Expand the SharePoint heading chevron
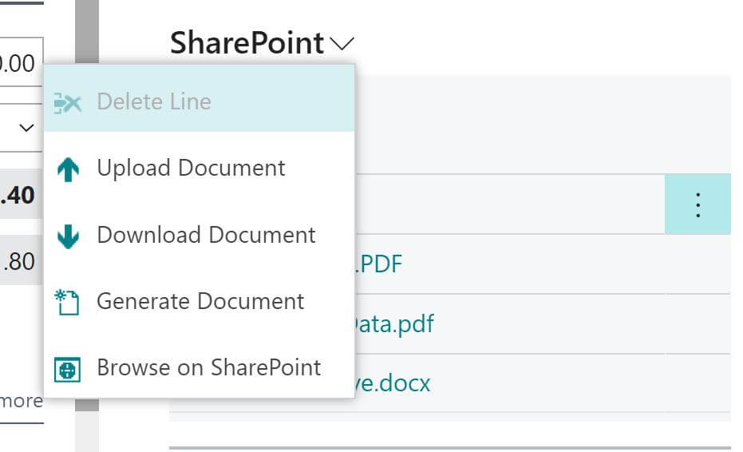The width and height of the screenshot is (743, 452). (342, 44)
